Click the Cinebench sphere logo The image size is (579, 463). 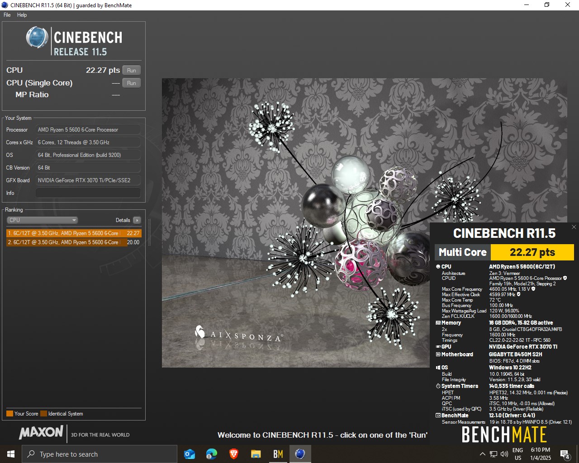pos(37,37)
